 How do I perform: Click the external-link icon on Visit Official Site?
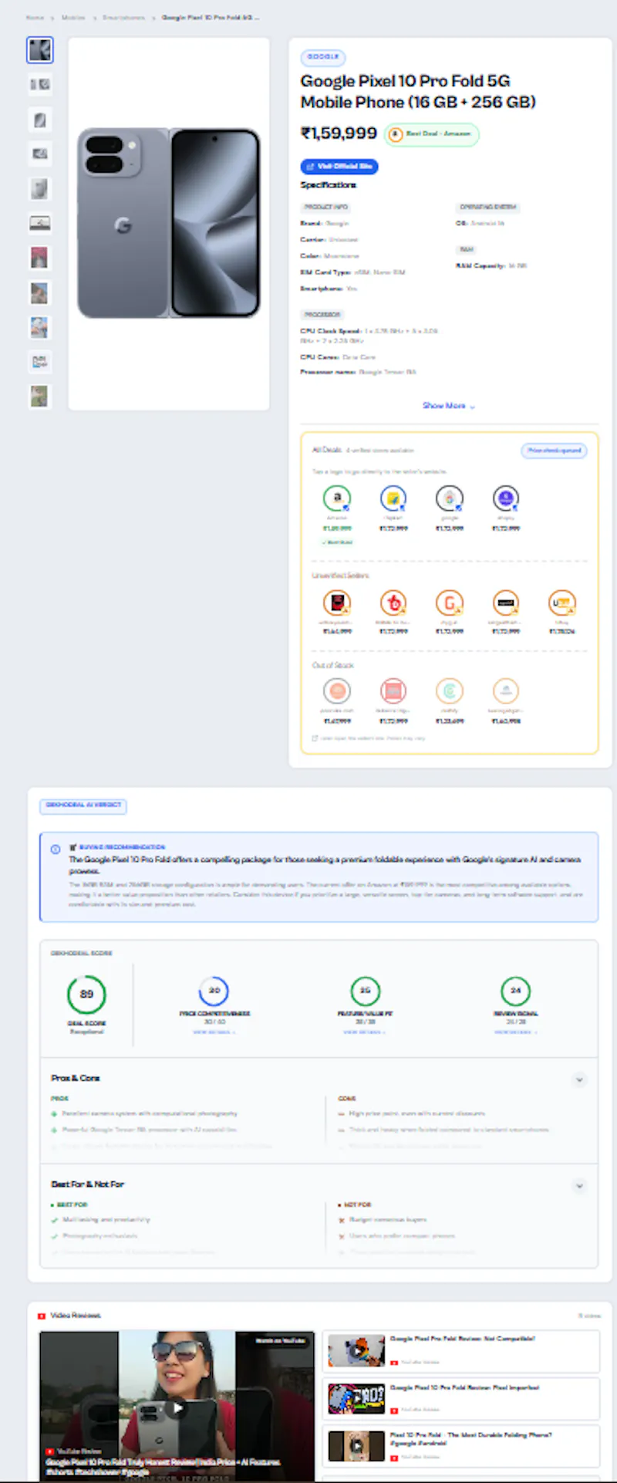coord(310,167)
